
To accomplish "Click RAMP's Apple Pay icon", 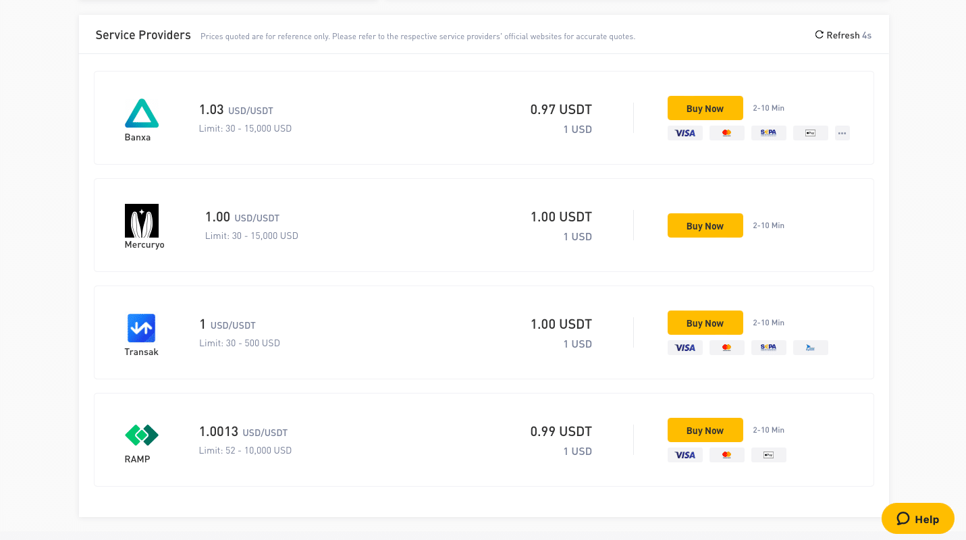I will (x=769, y=455).
